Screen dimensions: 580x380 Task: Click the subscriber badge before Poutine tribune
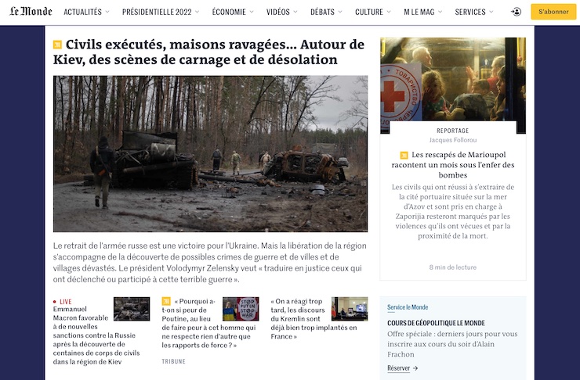pyautogui.click(x=166, y=301)
